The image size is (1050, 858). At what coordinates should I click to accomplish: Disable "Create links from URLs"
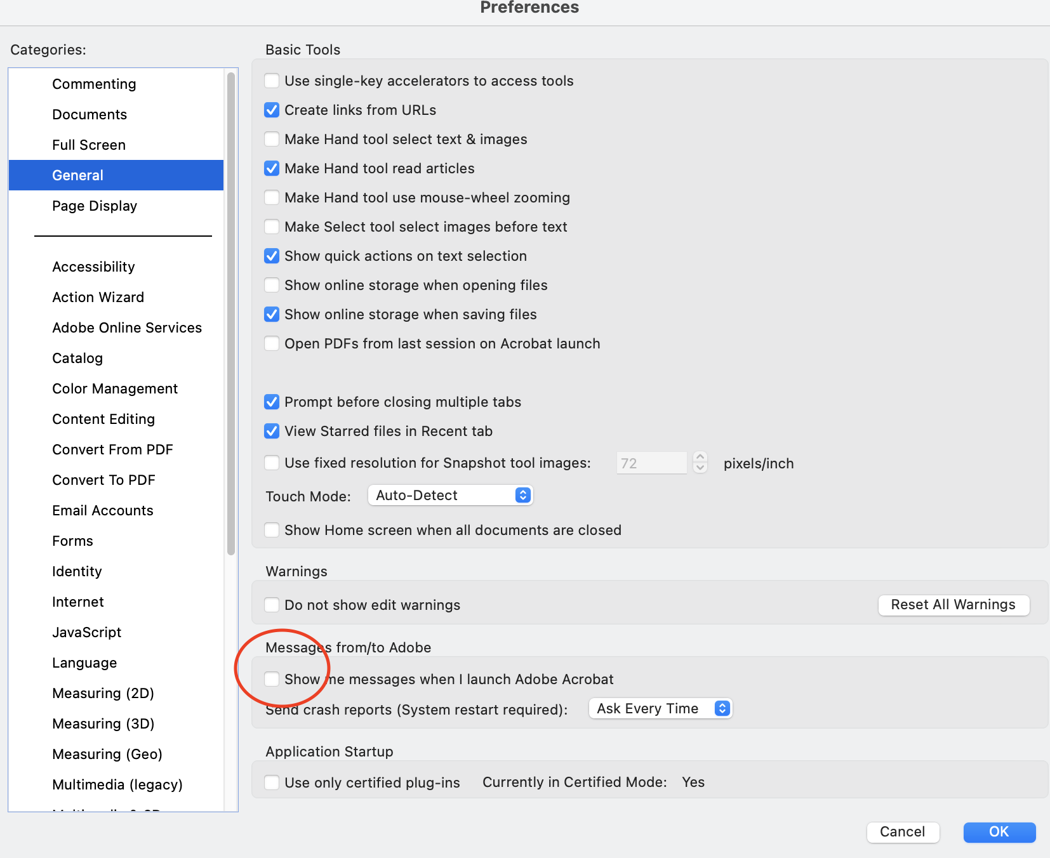[x=272, y=110]
